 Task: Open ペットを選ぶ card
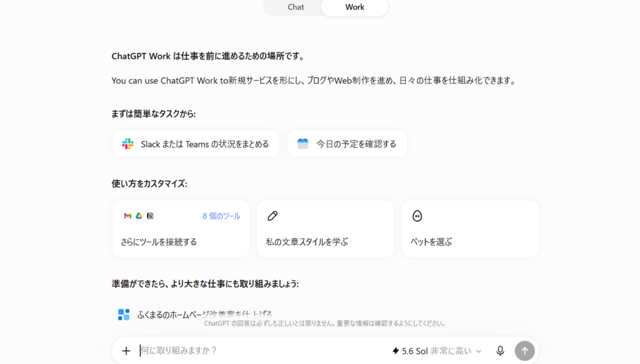pos(470,229)
